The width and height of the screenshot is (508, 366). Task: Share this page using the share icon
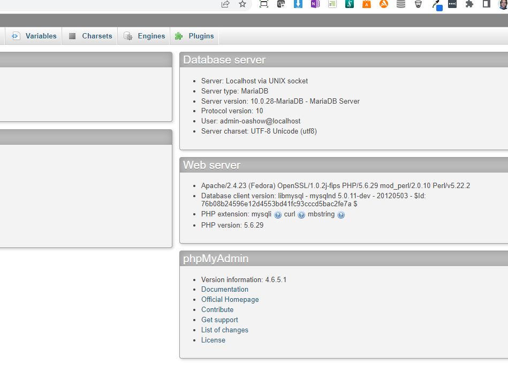(x=225, y=4)
